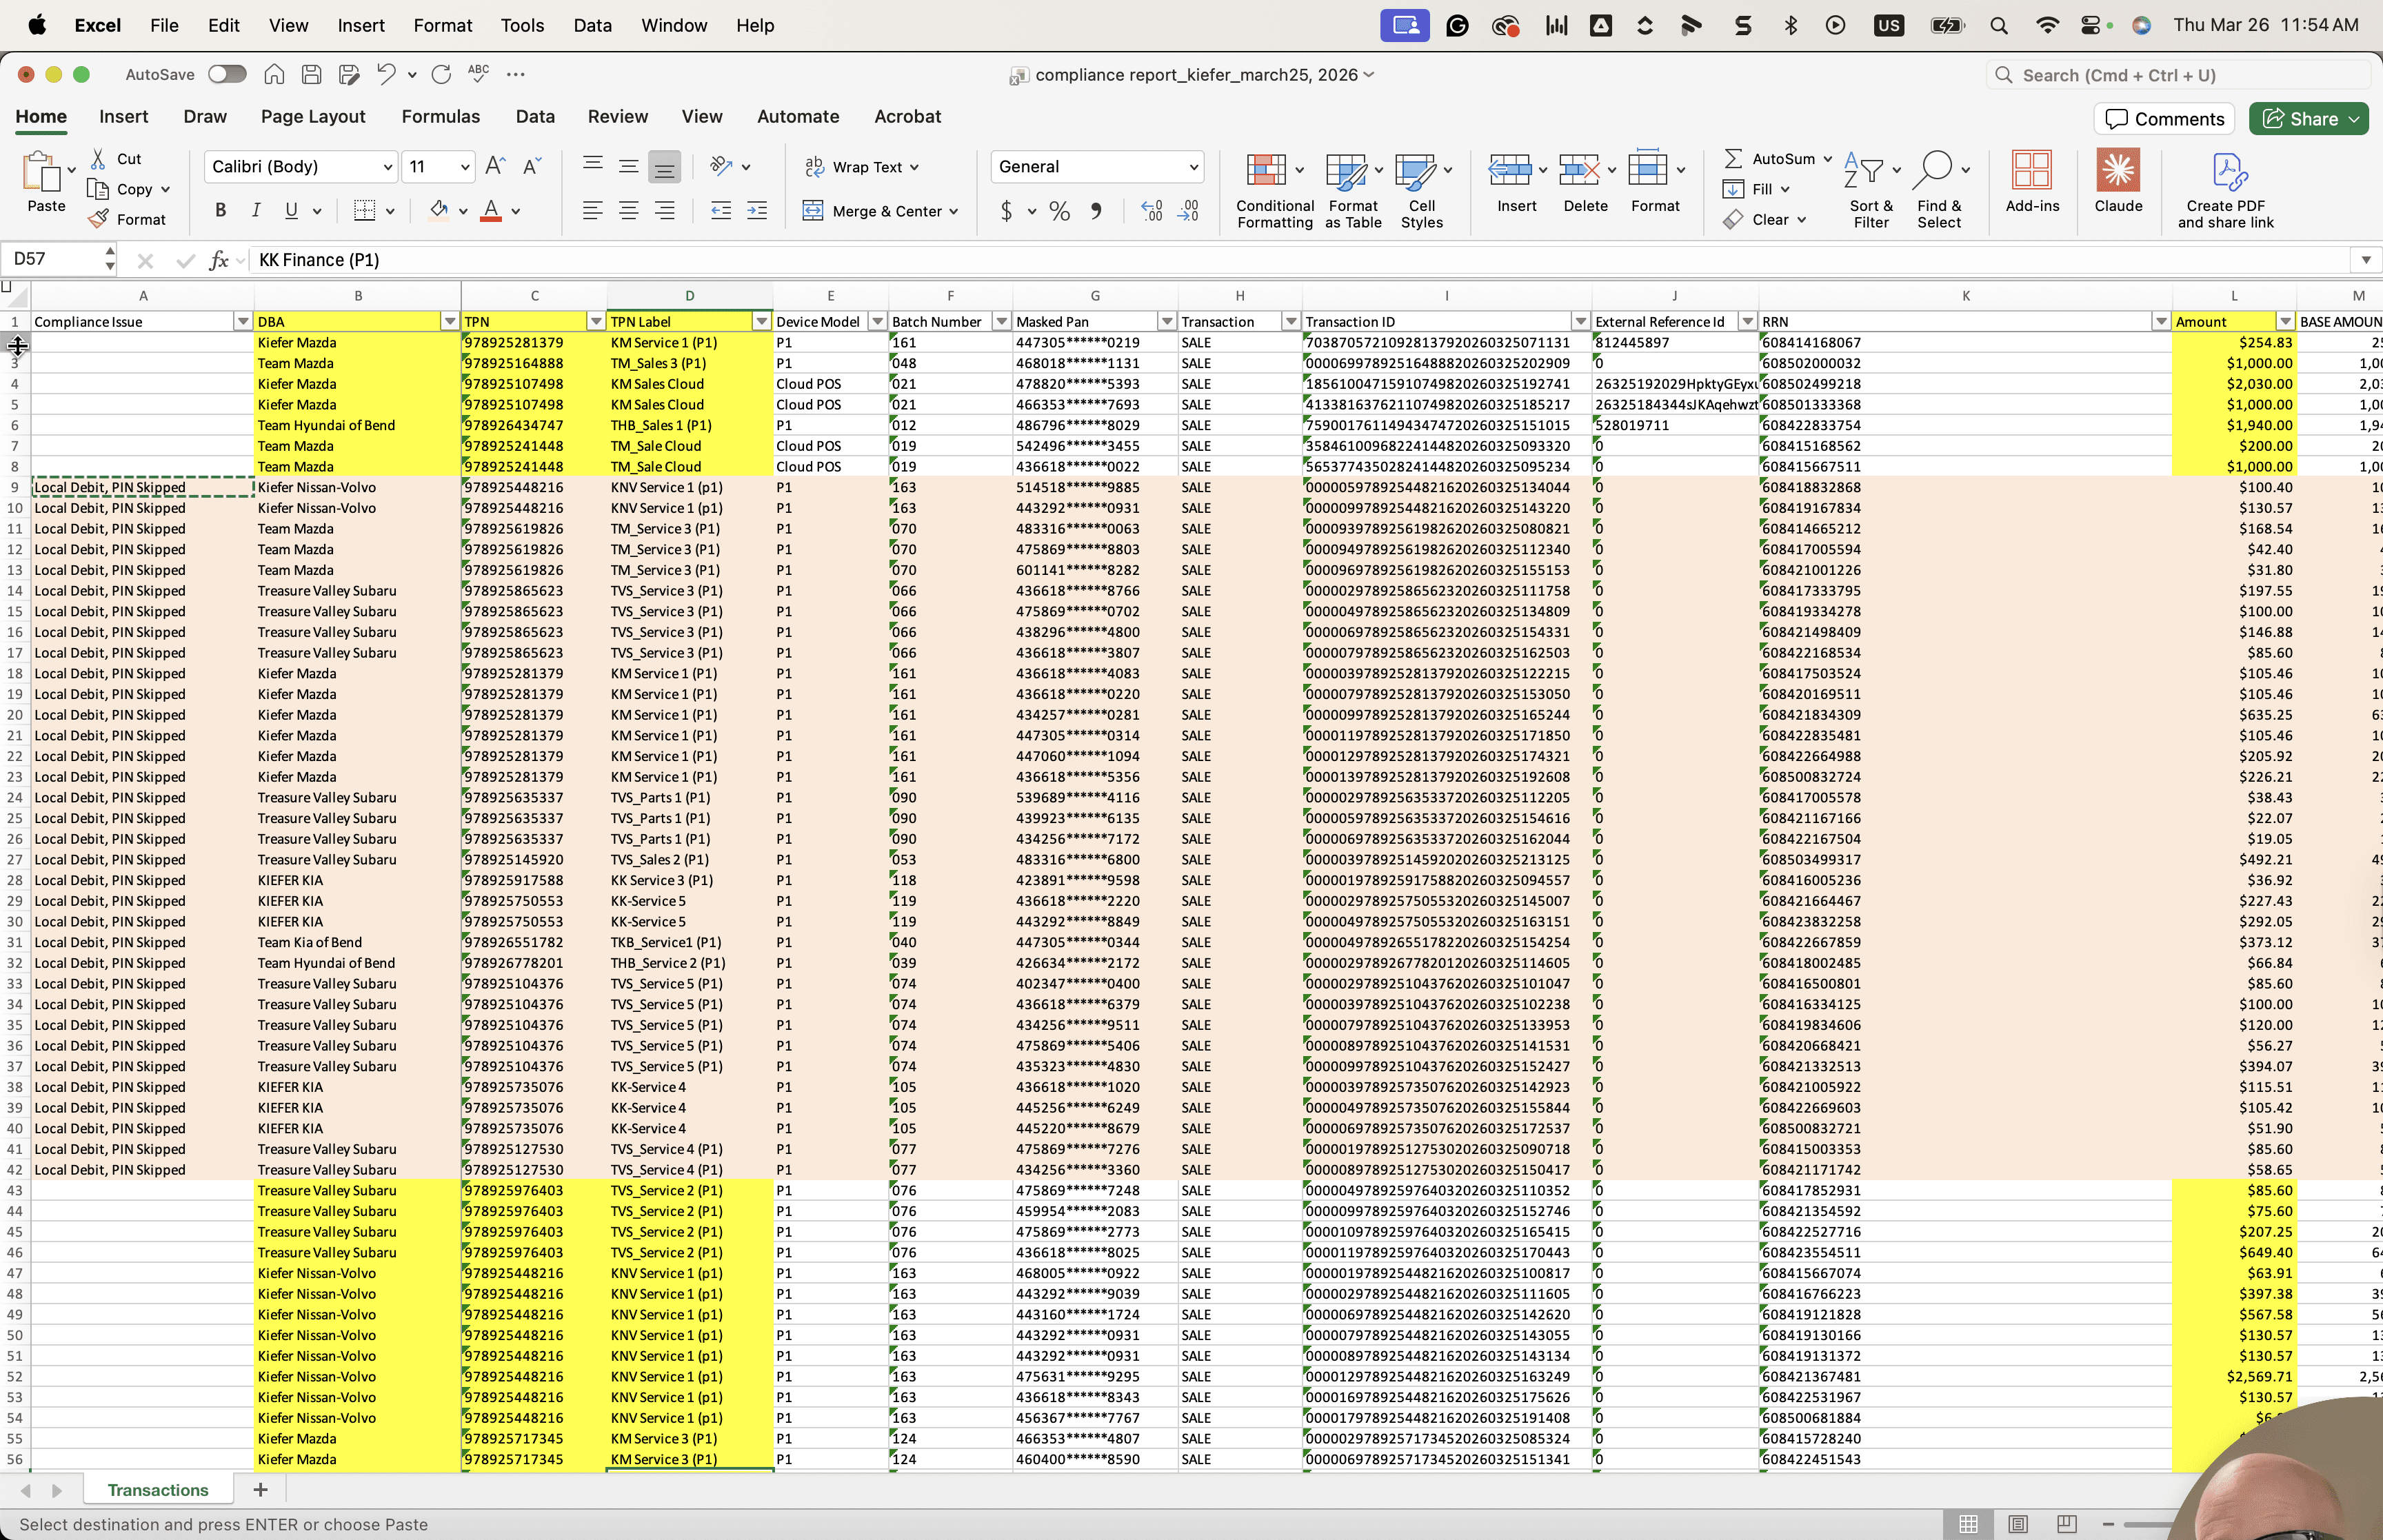Image resolution: width=2383 pixels, height=1540 pixels.
Task: Toggle the AutoSave switch
Action: [227, 74]
